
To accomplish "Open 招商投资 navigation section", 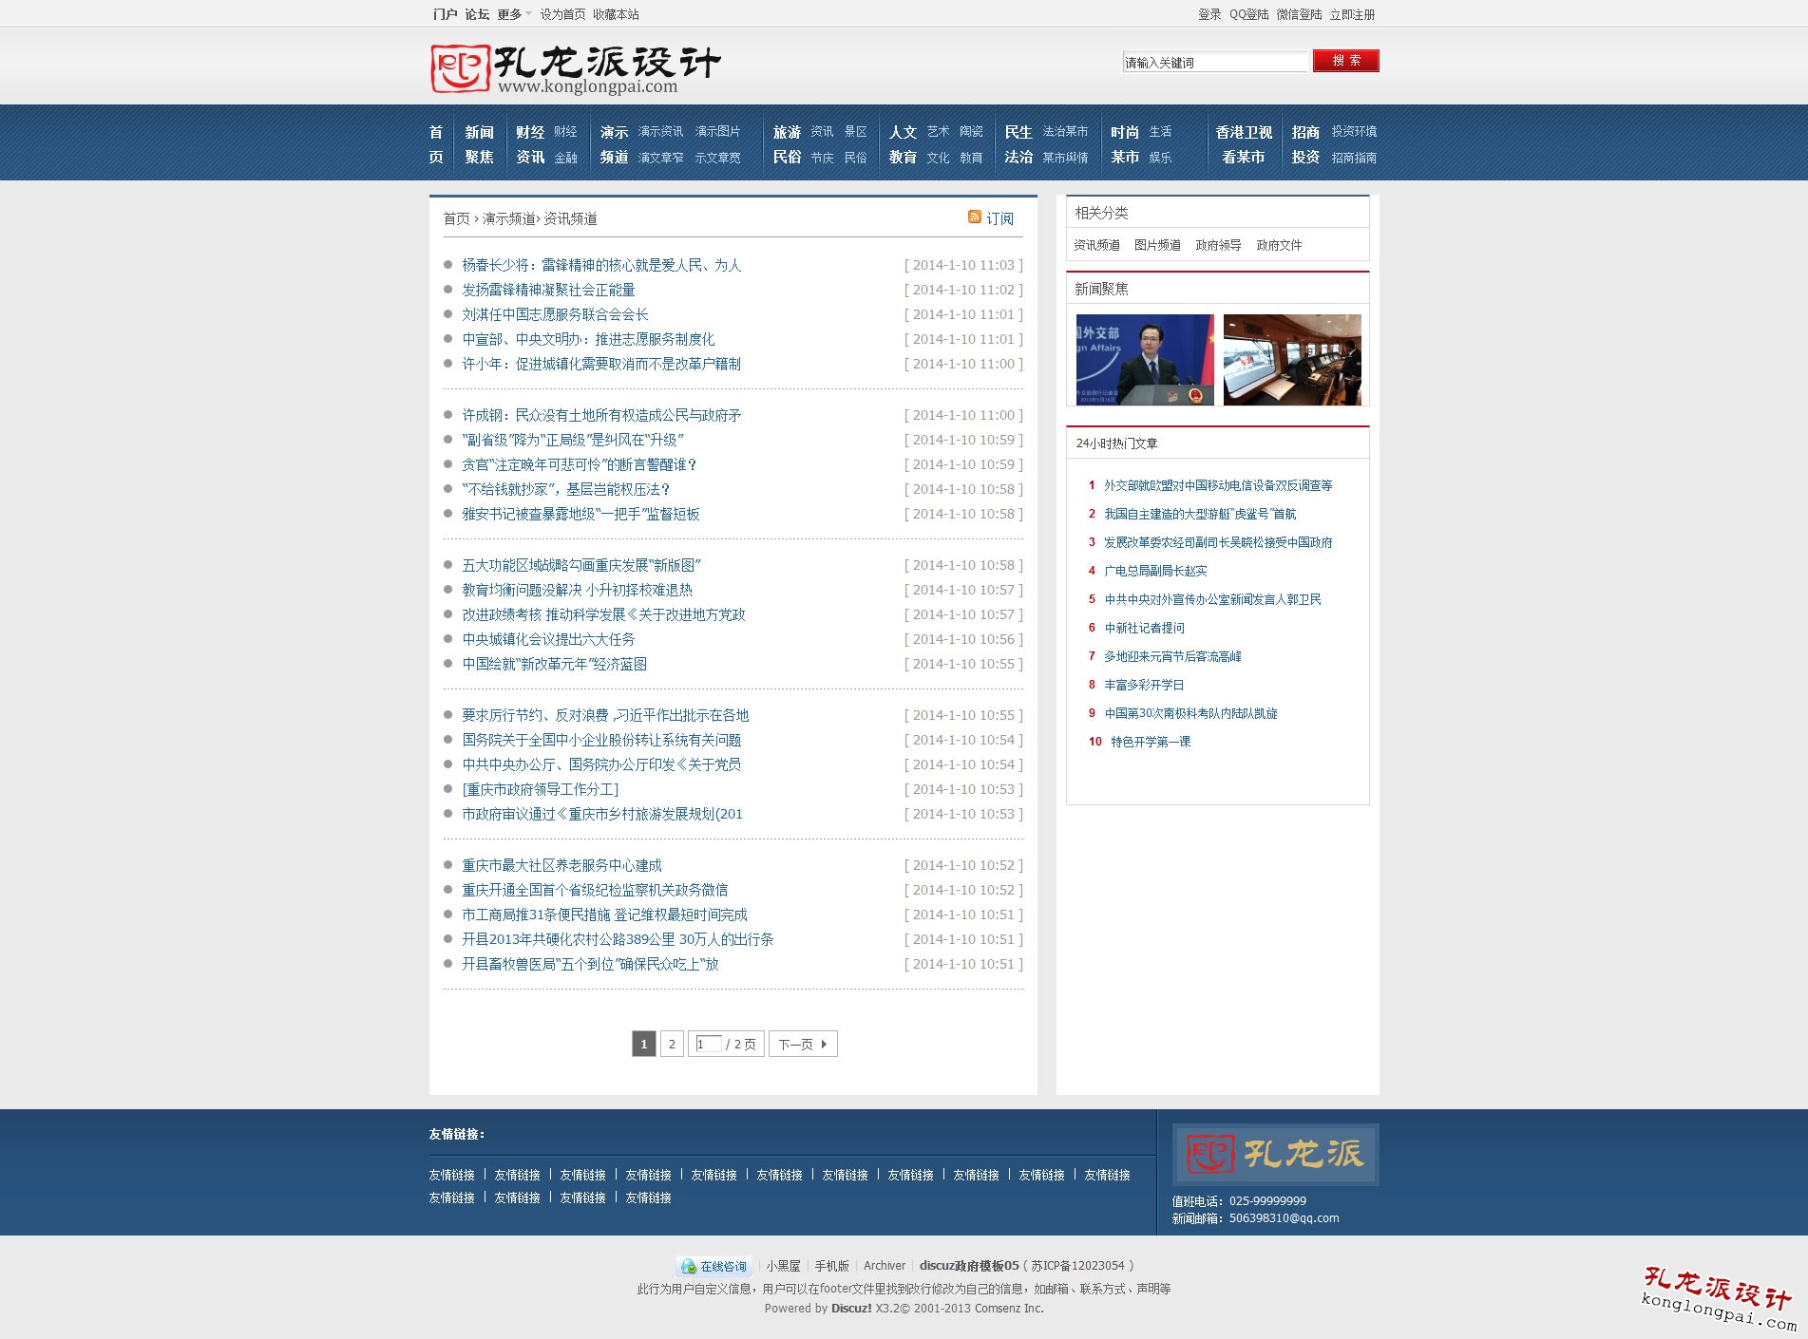I will click(x=1305, y=144).
